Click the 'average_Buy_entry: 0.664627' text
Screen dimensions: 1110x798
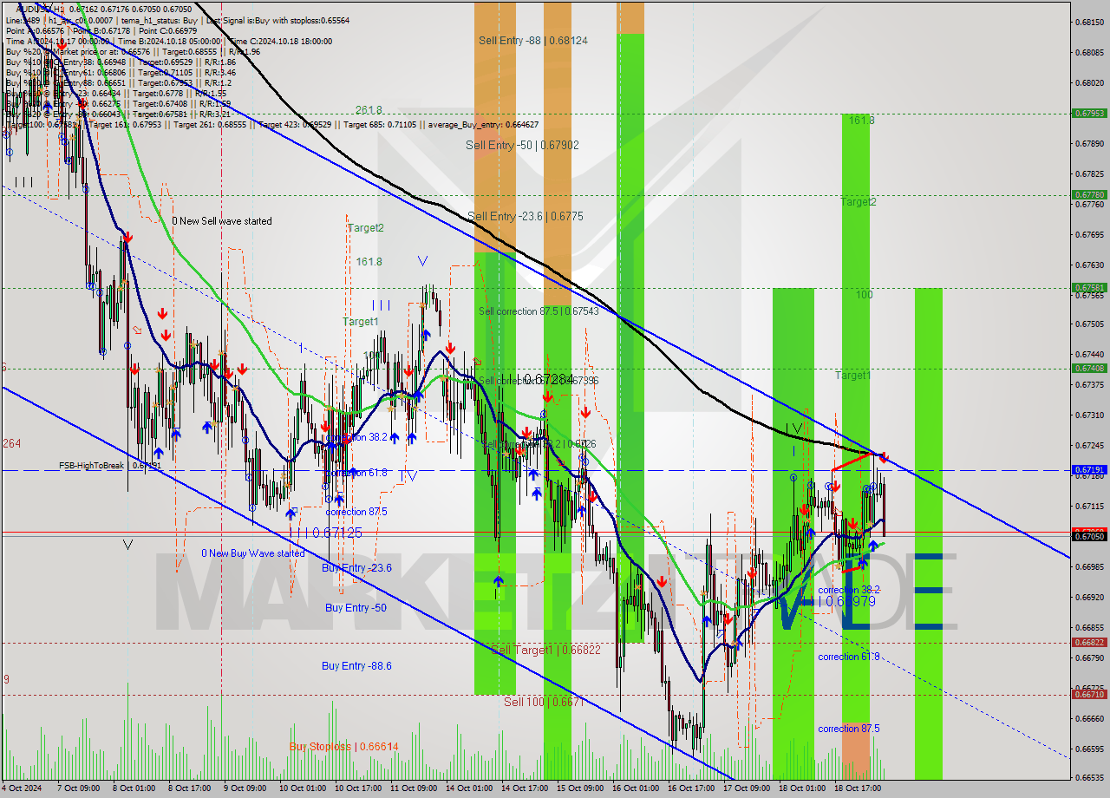coord(485,125)
